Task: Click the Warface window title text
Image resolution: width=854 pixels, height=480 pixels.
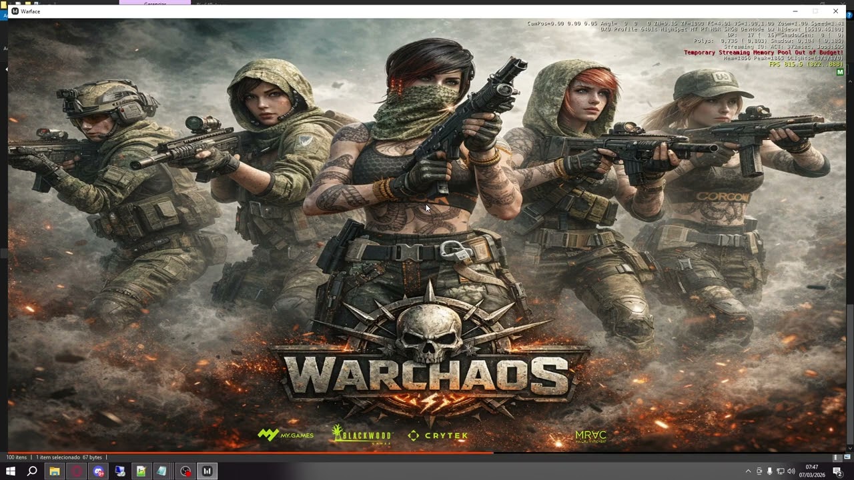Action: pos(31,11)
